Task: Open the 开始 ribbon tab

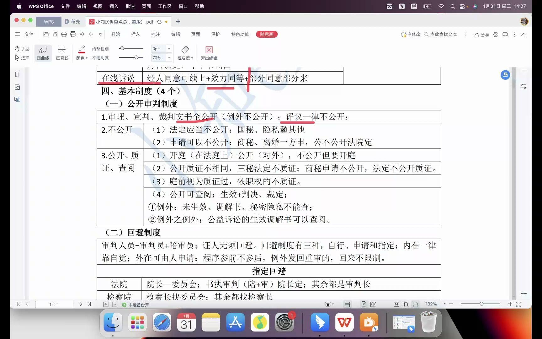Action: [115, 34]
